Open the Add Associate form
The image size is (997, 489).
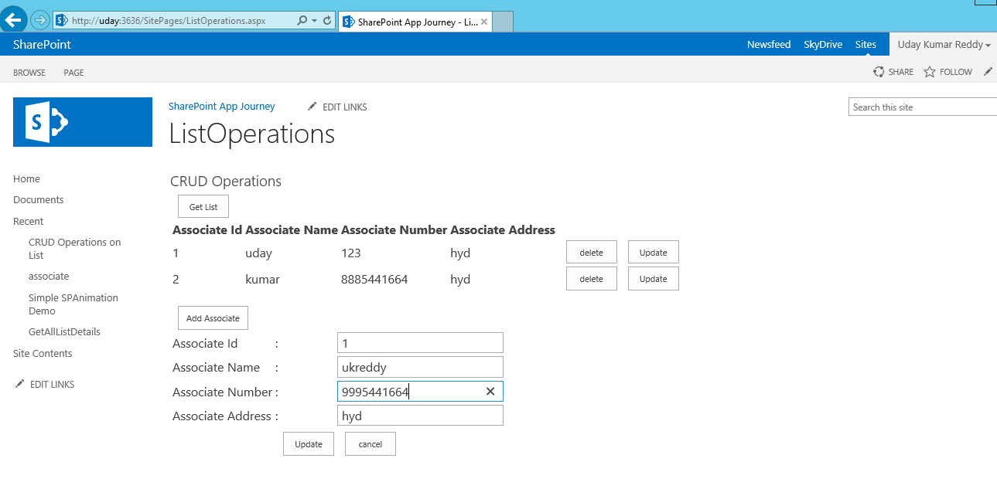[x=213, y=318]
